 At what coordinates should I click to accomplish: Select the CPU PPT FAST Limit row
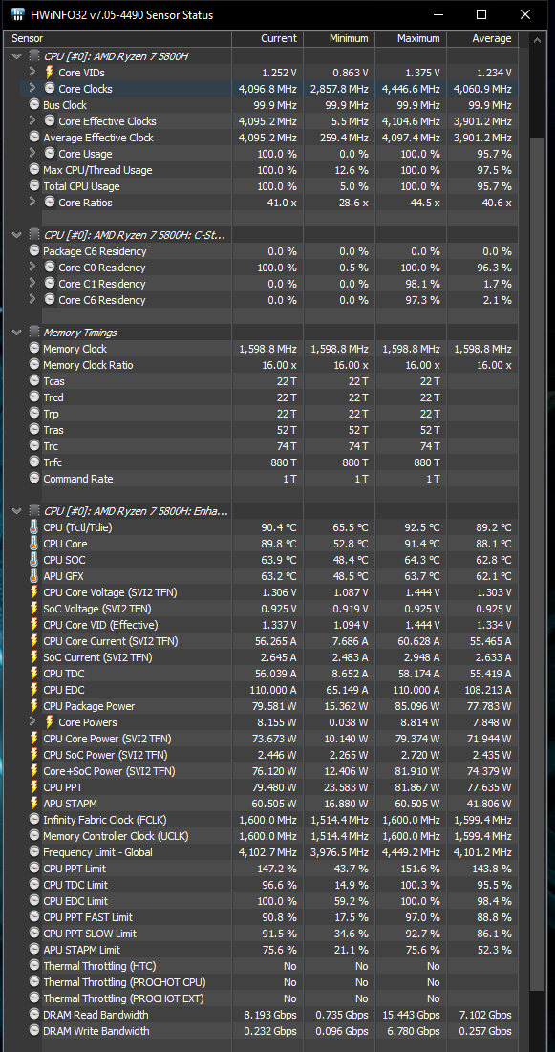[x=262, y=917]
